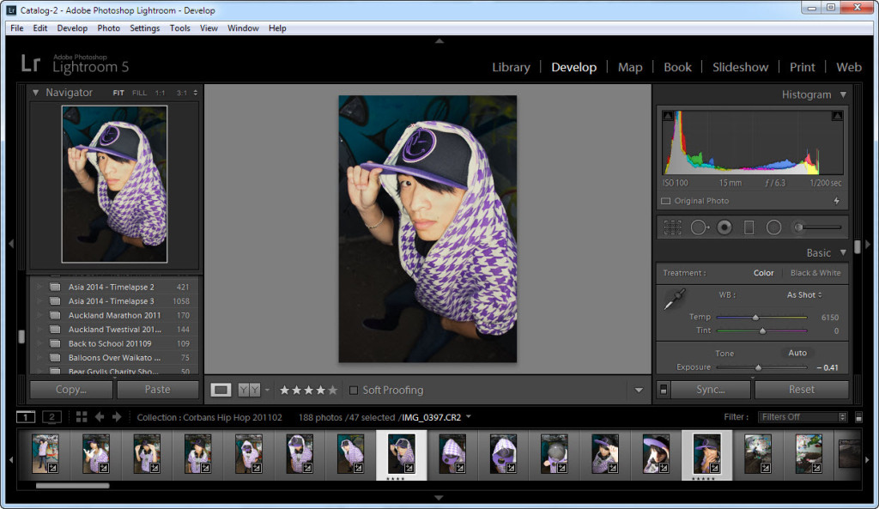
Task: Select the Crop Overlay tool
Action: pyautogui.click(x=673, y=227)
